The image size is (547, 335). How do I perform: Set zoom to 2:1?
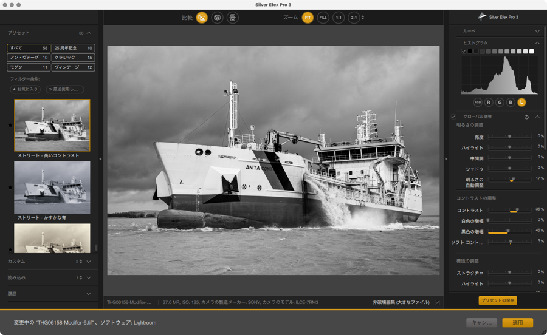[354, 18]
